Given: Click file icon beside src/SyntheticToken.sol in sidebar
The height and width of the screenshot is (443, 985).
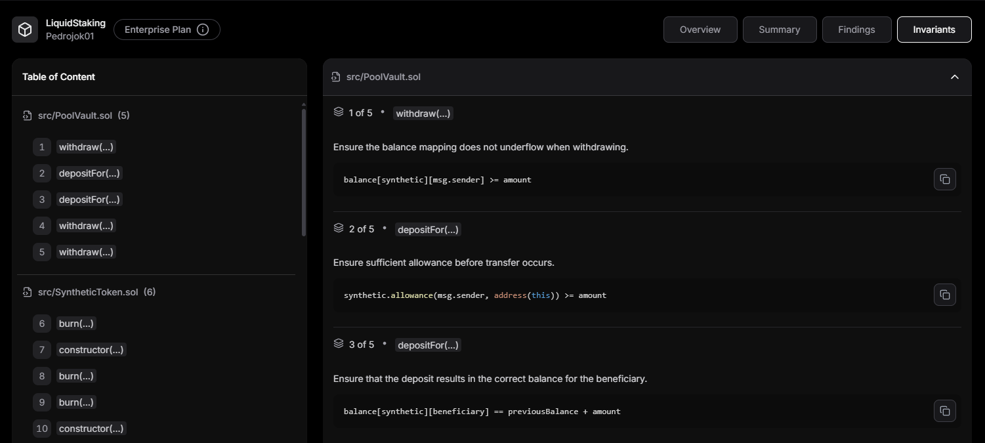Looking at the screenshot, I should 27,292.
